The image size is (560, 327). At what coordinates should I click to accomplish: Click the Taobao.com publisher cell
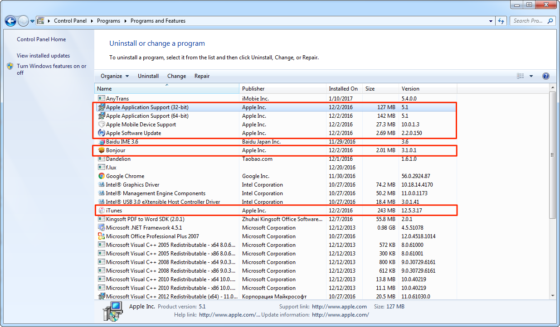(x=257, y=159)
